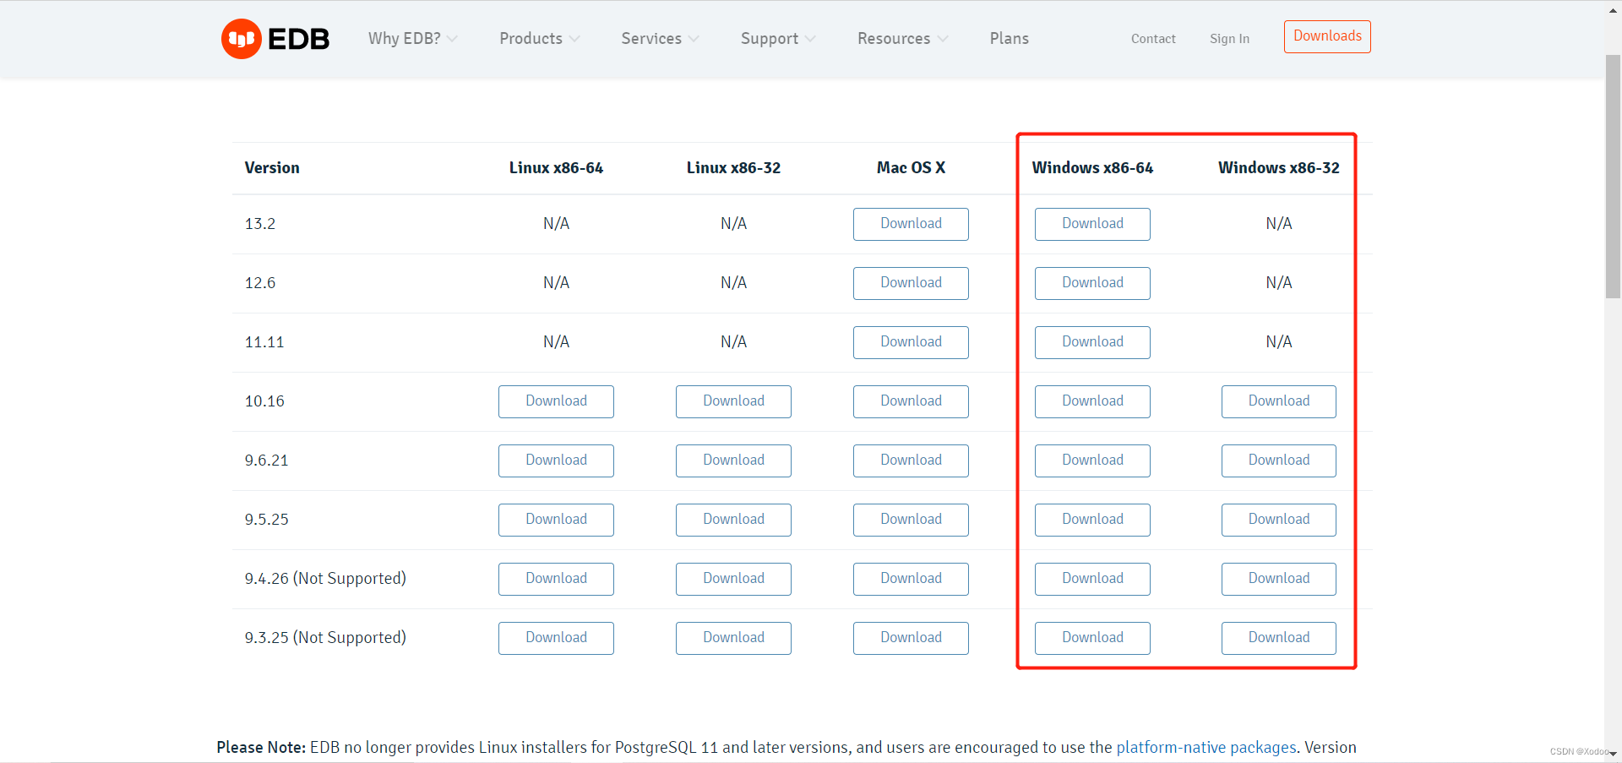This screenshot has height=763, width=1622.
Task: Download version 9.4.26 for Linux x86-32
Action: pos(733,579)
